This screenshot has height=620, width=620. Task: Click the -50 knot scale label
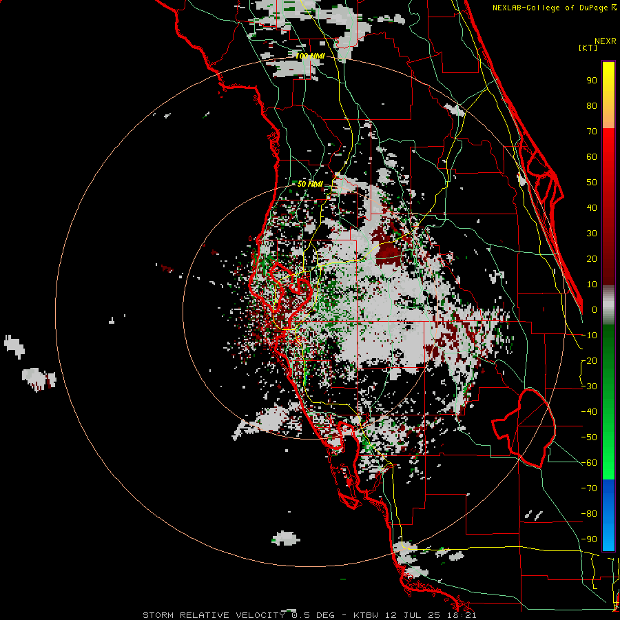(x=589, y=437)
